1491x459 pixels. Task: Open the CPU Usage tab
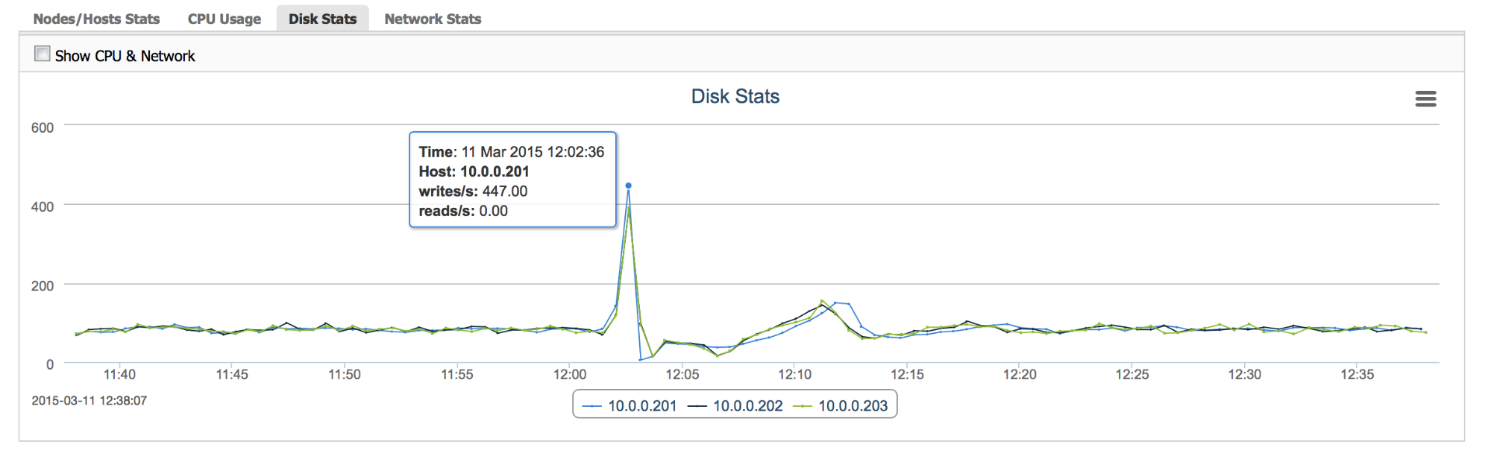pos(225,19)
